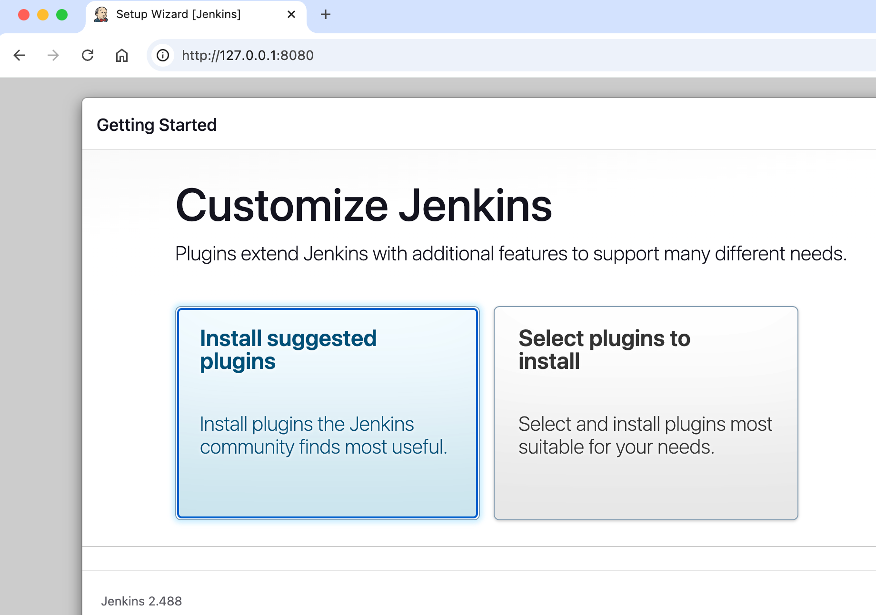876x615 pixels.
Task: Open a new browser tab
Action: (326, 14)
